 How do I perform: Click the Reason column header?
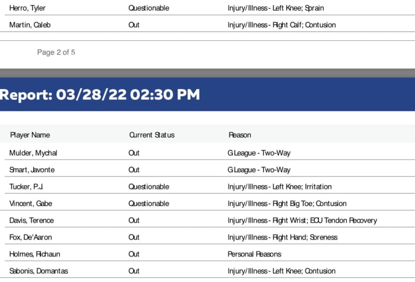(x=240, y=135)
